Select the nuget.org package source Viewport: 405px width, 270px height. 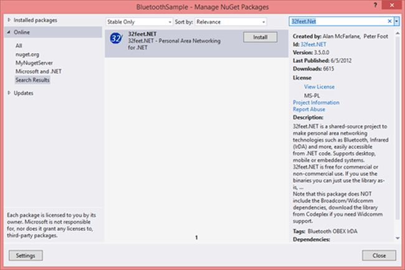coord(27,54)
